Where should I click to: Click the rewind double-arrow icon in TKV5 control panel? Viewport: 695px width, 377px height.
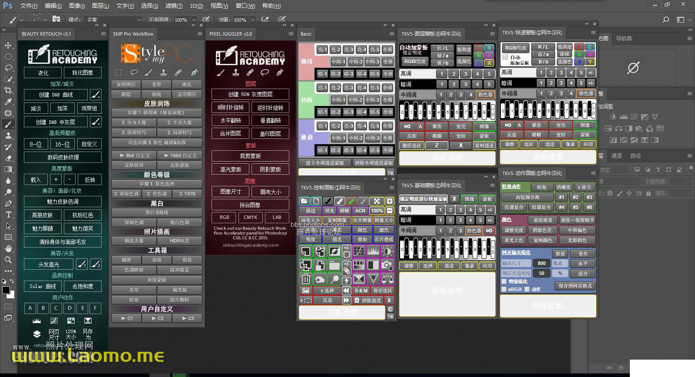coord(346,291)
